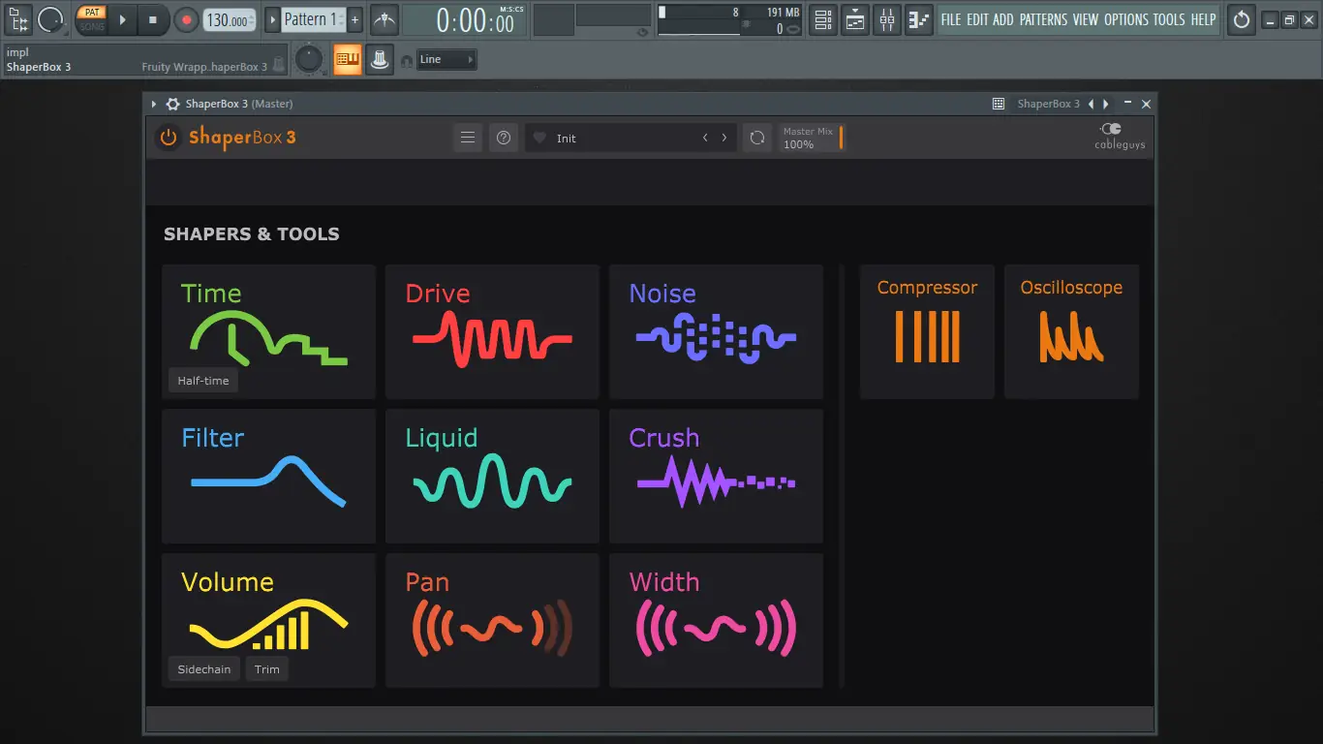The height and width of the screenshot is (744, 1323).
Task: Select next preset in plugin title bar
Action: pos(1104,104)
